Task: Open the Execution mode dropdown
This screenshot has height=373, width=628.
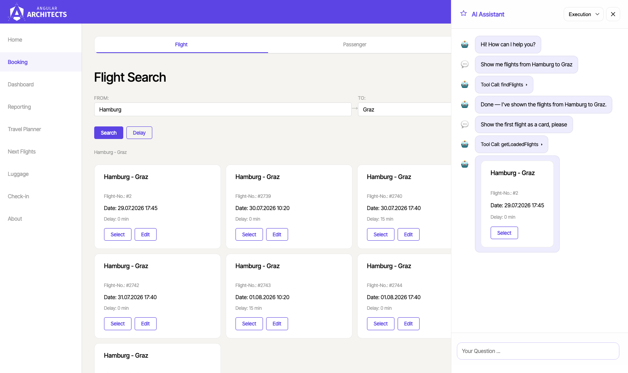Action: coord(584,14)
